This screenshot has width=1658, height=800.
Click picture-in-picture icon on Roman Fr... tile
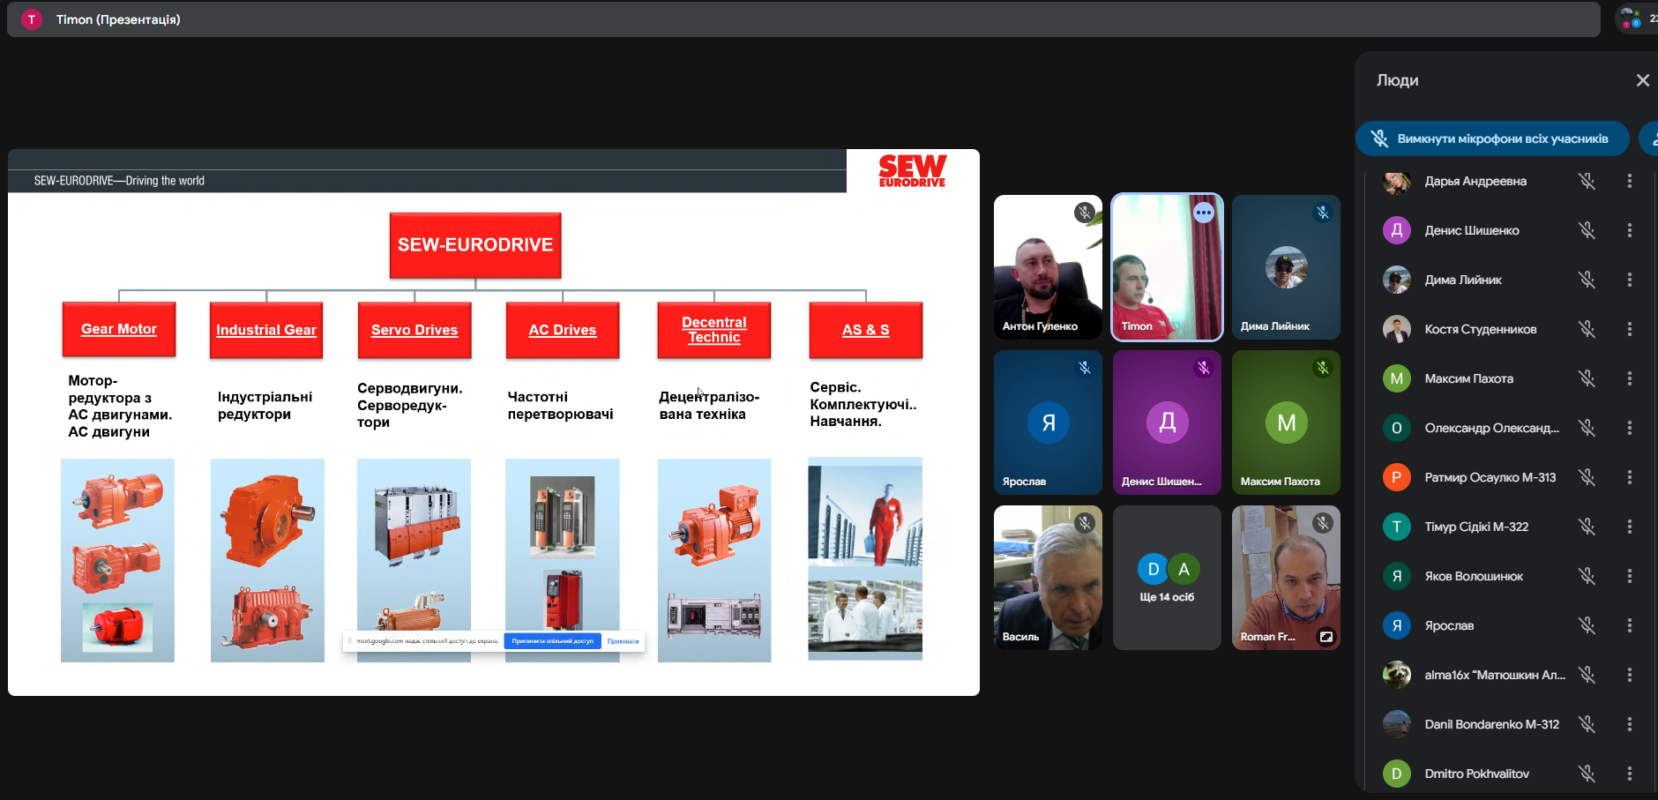point(1326,637)
